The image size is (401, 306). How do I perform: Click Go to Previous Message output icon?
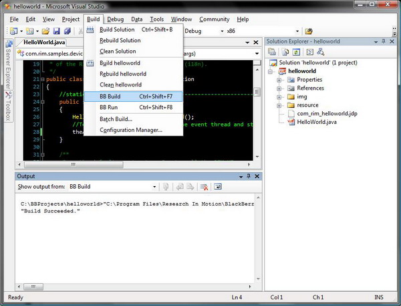180,187
